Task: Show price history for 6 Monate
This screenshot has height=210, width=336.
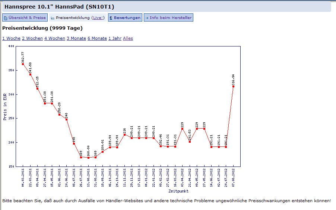Action: pos(97,38)
